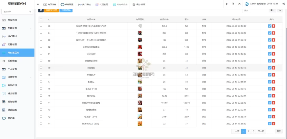Open 域名管理 in the sidebar
Viewport: 287px width, 139px height.
coord(17,94)
